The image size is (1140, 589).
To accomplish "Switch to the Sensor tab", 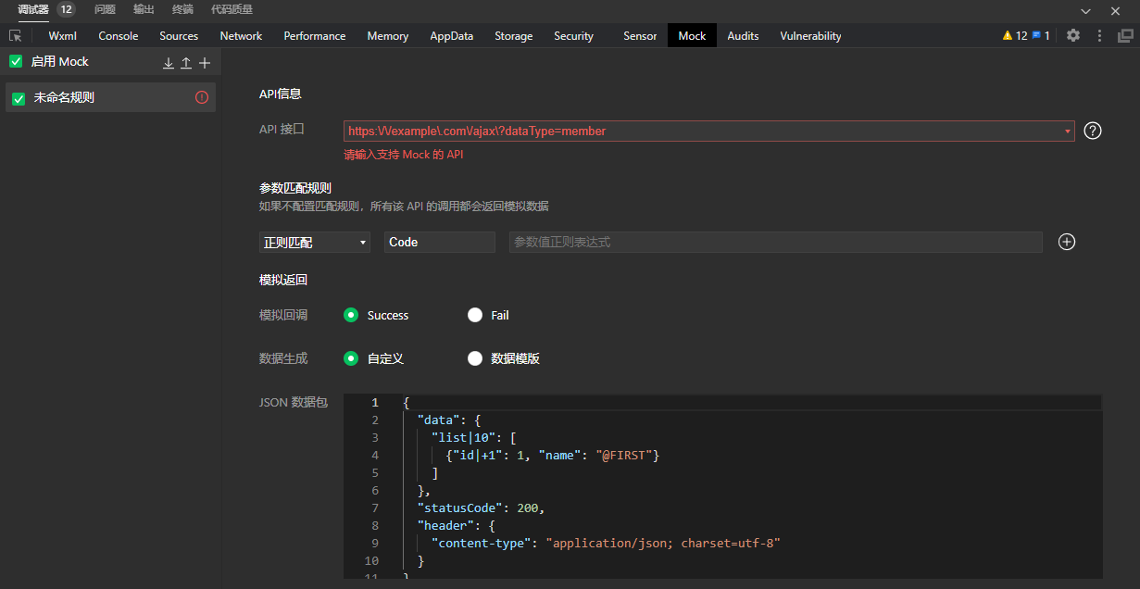I will [640, 36].
